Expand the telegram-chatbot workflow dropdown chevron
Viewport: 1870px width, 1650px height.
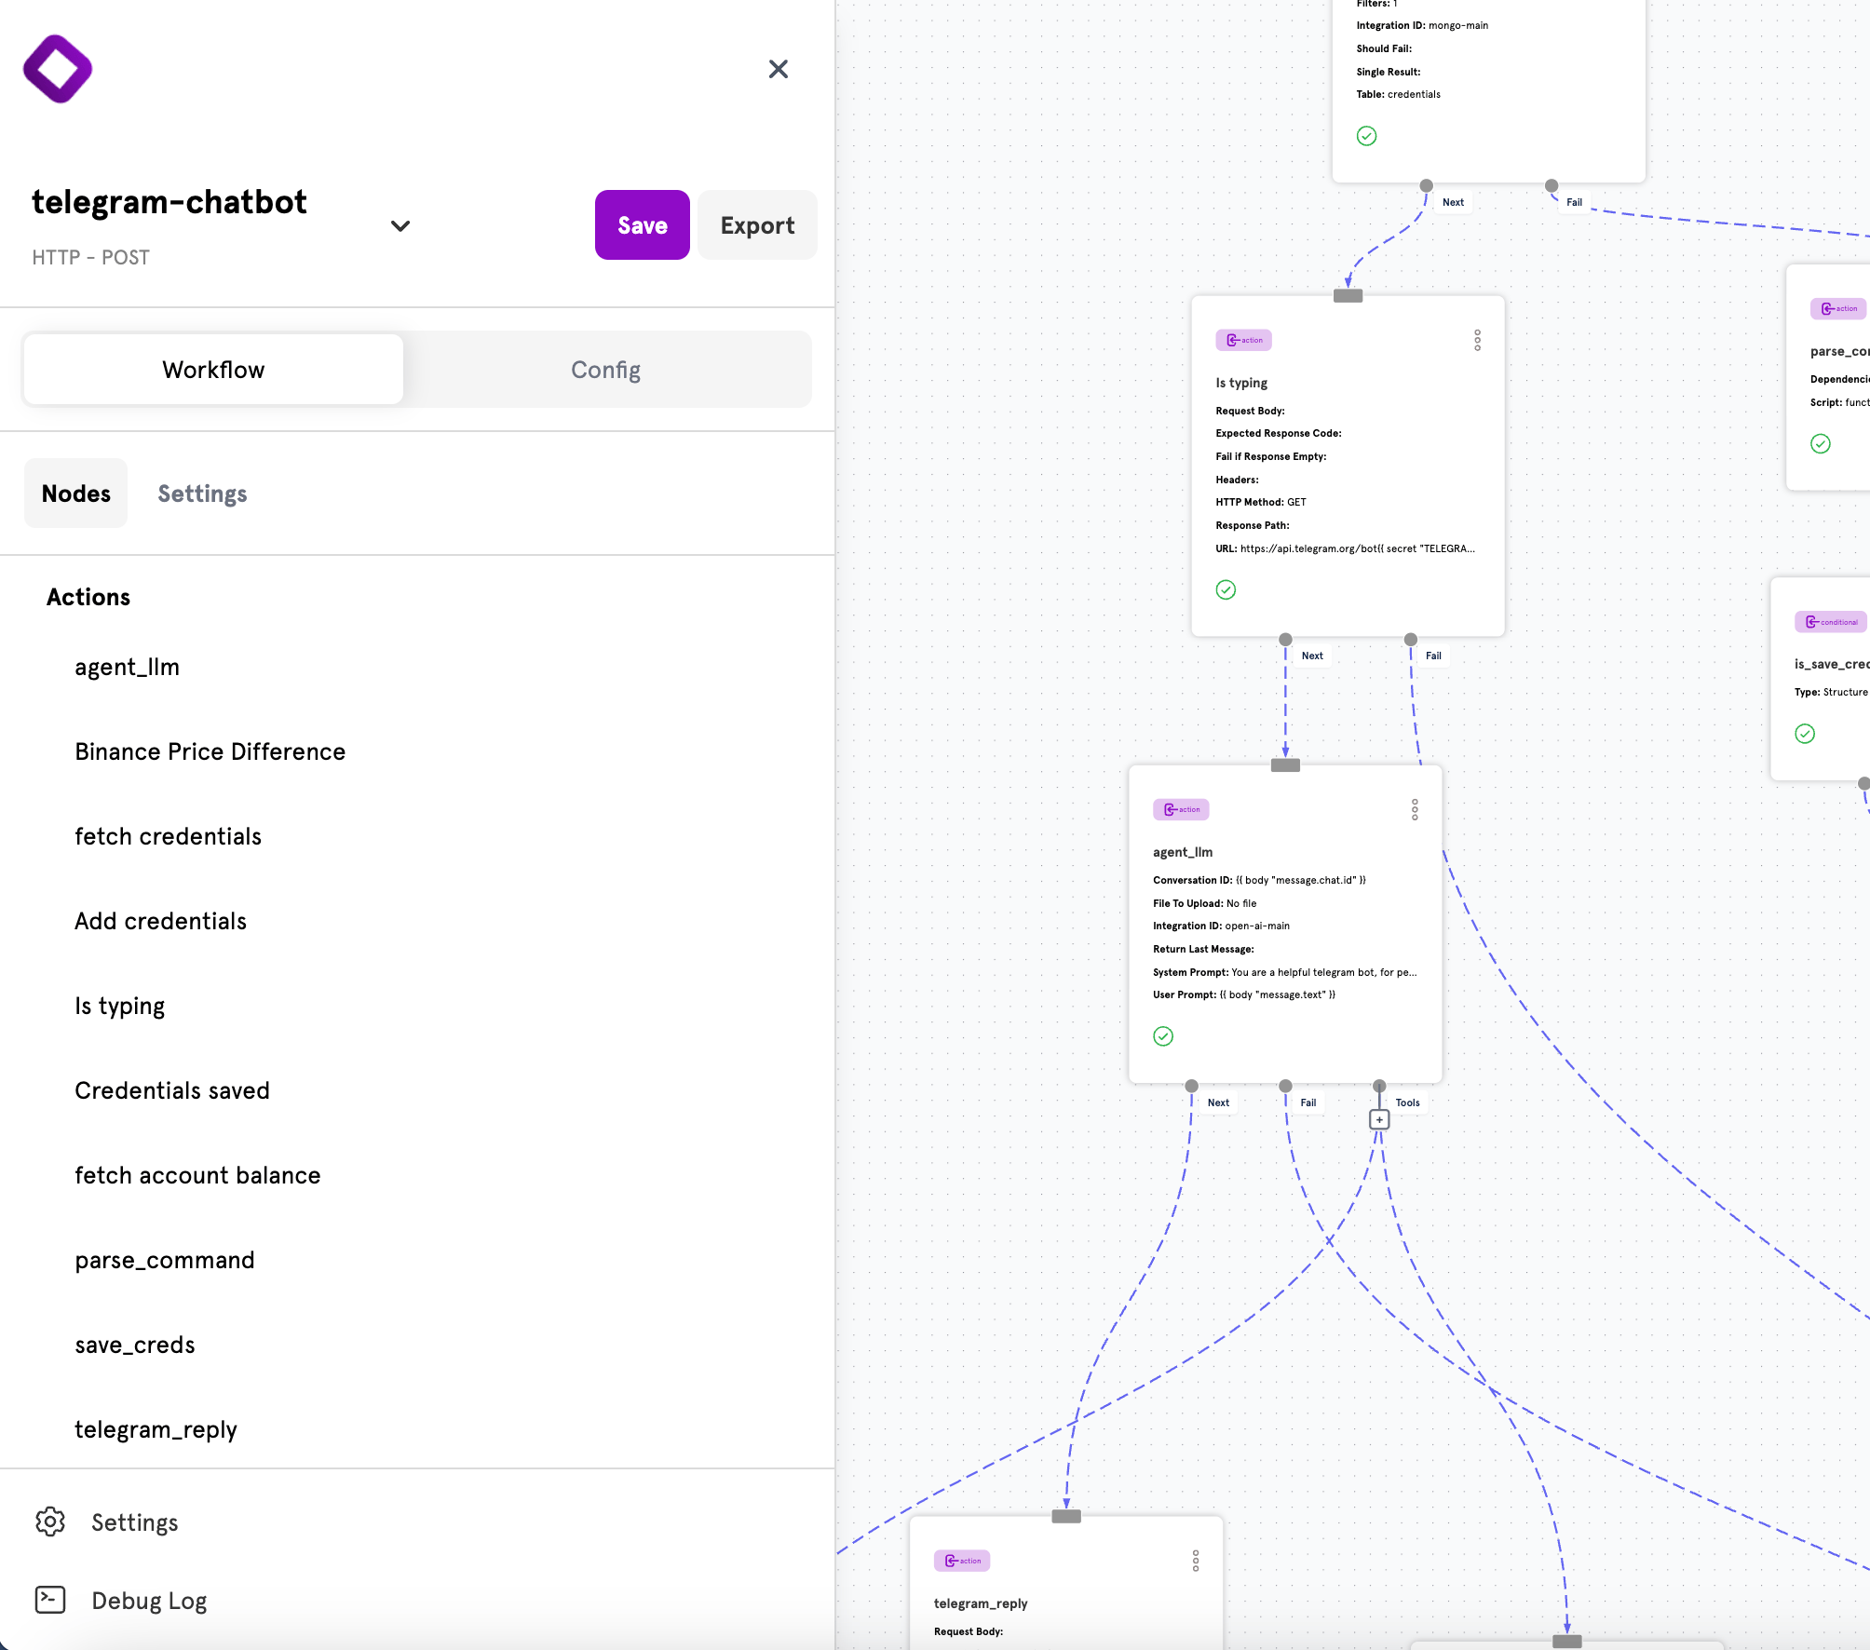[400, 226]
